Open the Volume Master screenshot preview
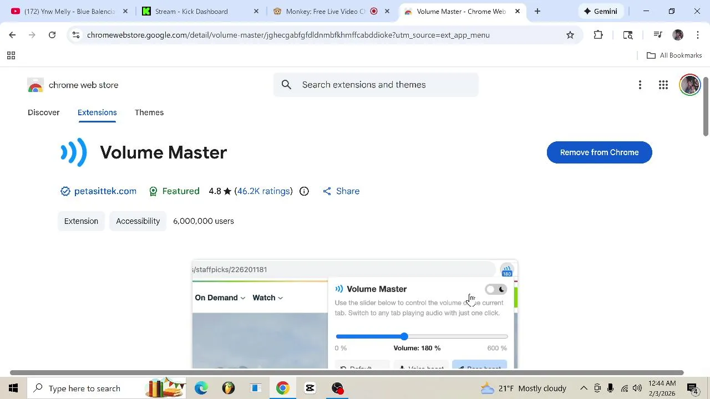Image resolution: width=710 pixels, height=399 pixels. pyautogui.click(x=355, y=314)
